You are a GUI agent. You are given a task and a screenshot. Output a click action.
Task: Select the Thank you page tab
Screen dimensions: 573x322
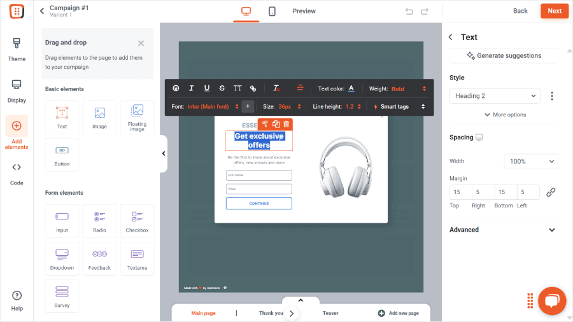(271, 313)
